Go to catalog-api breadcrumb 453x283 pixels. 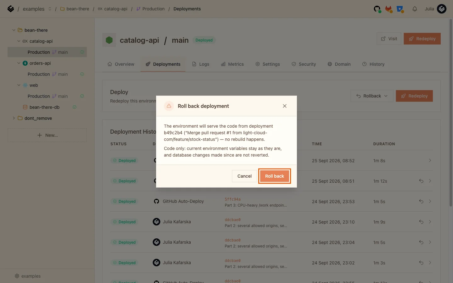pyautogui.click(x=113, y=9)
